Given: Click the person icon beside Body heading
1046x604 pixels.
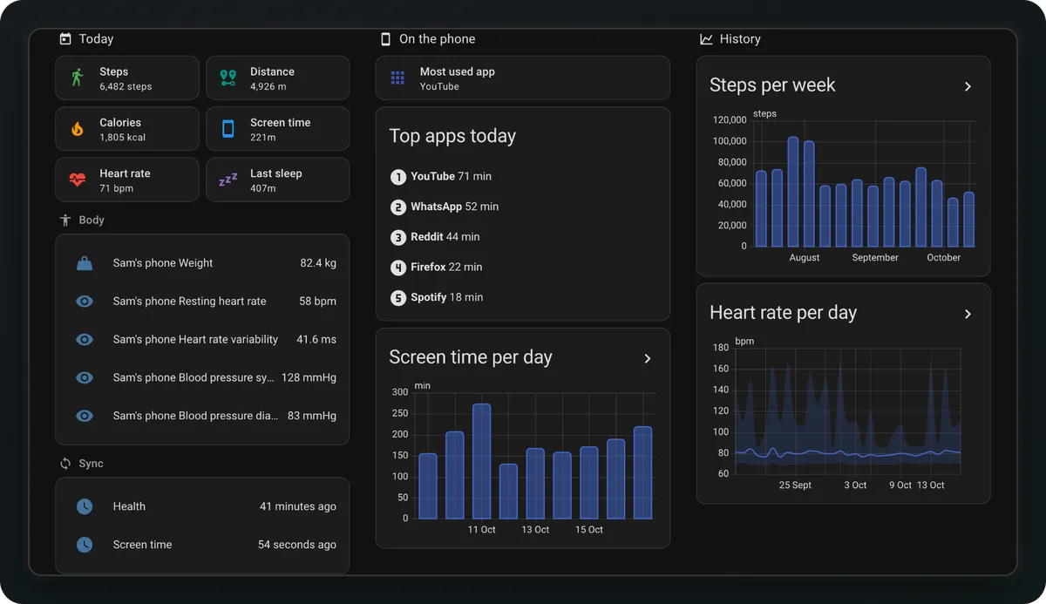Looking at the screenshot, I should 65,221.
